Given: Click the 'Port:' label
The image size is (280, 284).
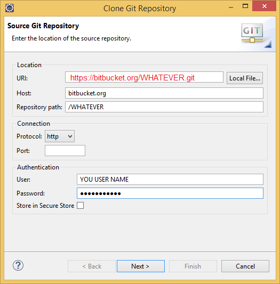Looking at the screenshot, I should tap(23, 151).
